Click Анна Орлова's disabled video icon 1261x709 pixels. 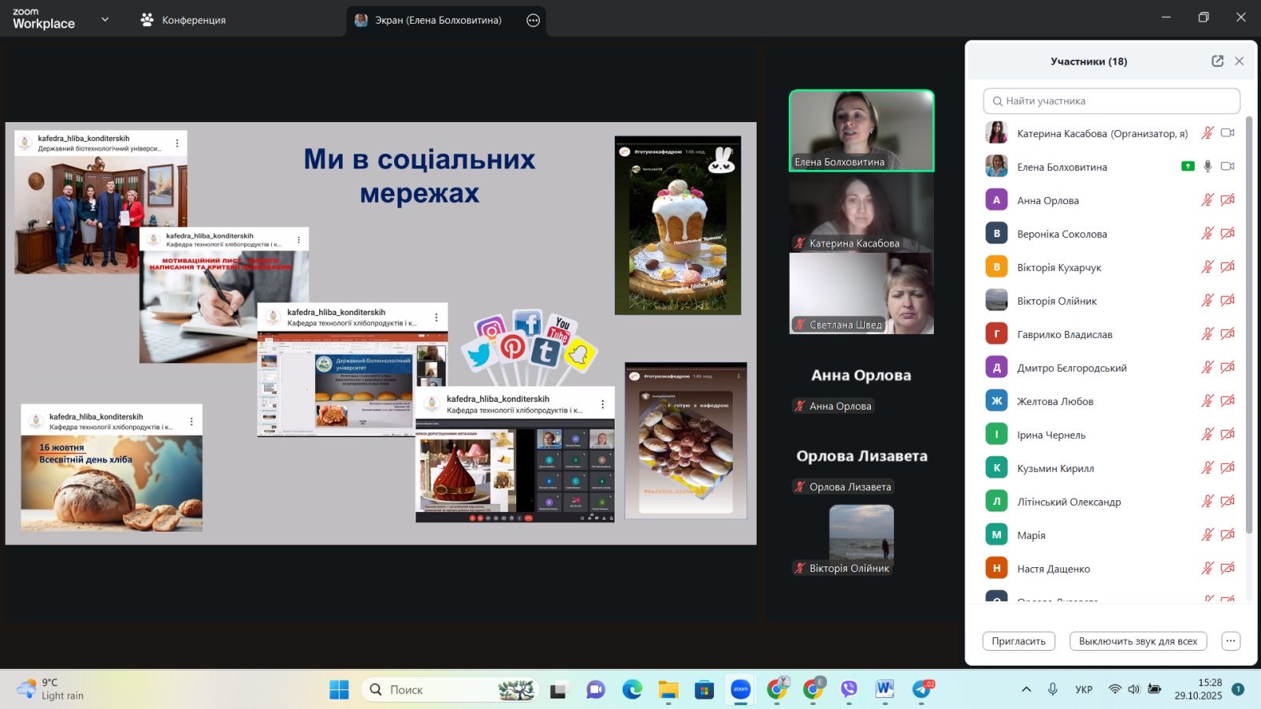[x=1227, y=200]
